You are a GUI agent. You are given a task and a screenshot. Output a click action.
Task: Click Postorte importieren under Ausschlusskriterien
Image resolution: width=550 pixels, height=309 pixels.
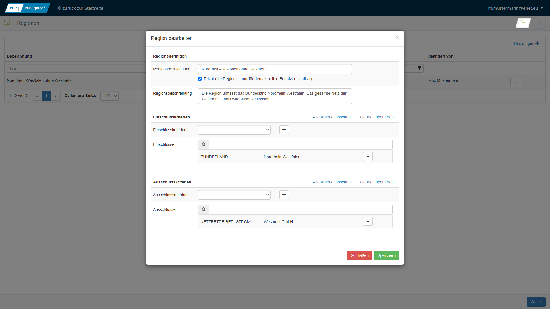(375, 182)
